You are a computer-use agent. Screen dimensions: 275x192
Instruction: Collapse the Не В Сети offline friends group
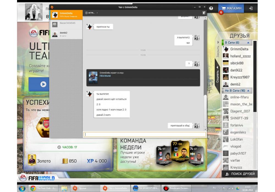click(248, 91)
